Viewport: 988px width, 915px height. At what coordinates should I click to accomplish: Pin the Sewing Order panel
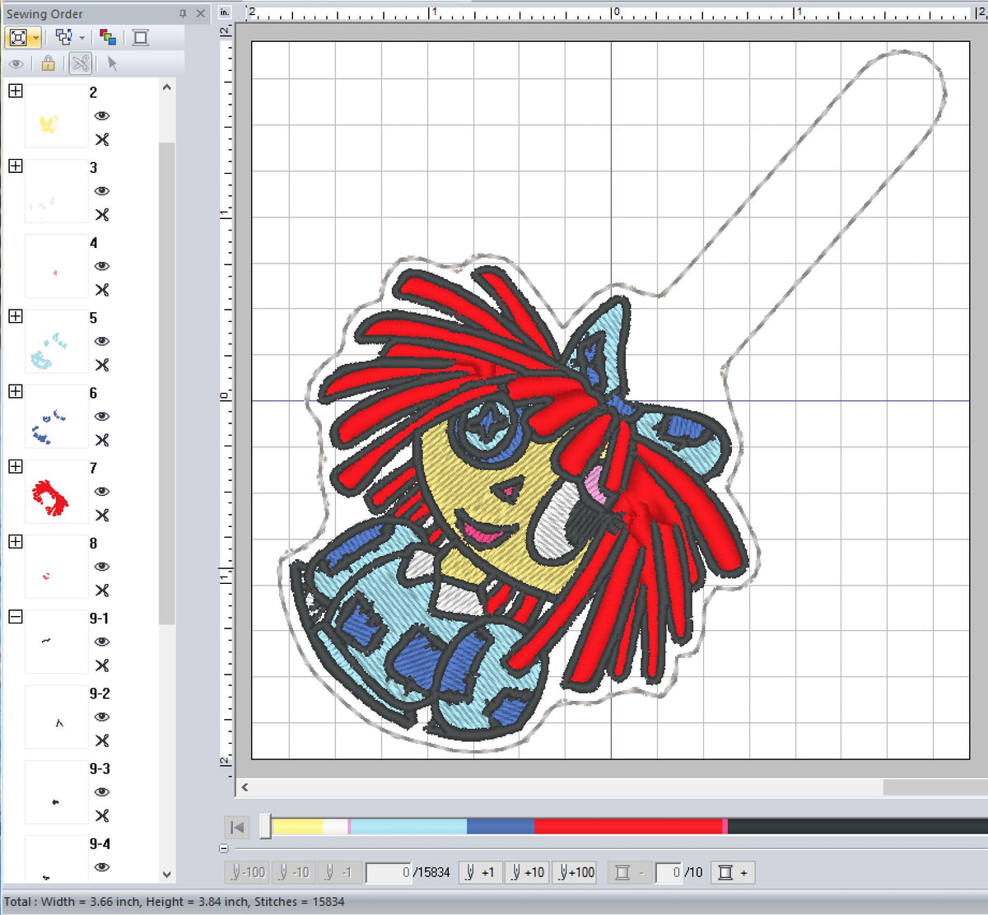point(183,13)
